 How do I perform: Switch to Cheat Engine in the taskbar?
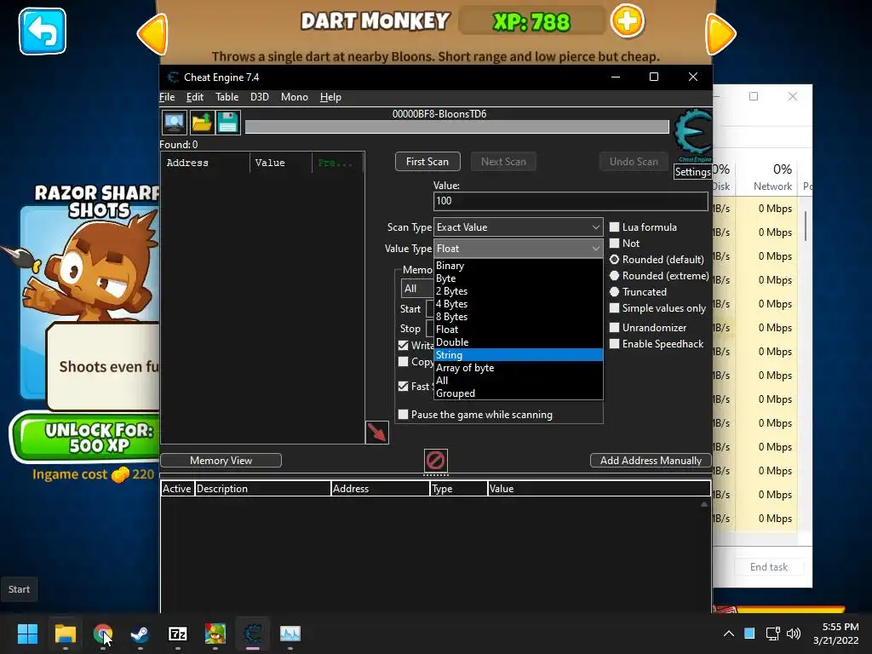coord(252,634)
